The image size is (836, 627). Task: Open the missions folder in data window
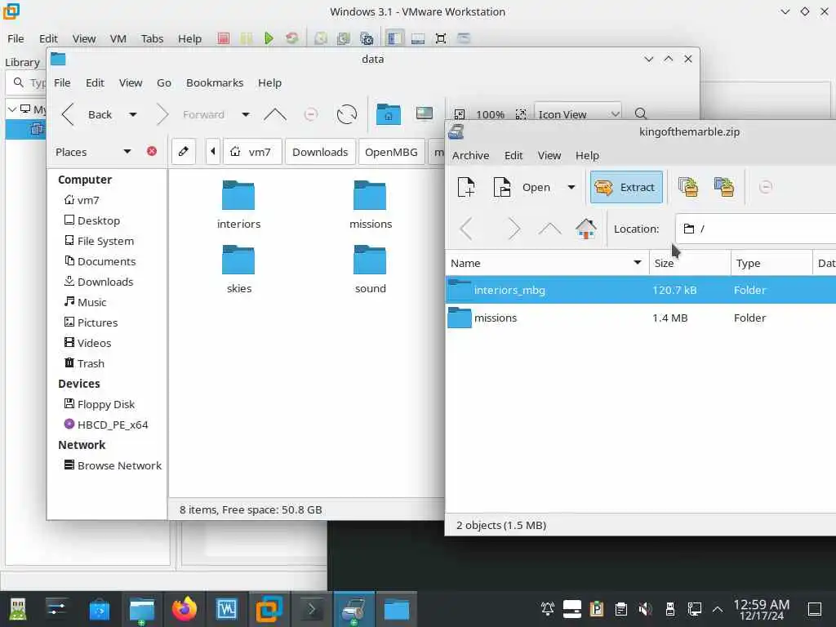coord(370,205)
